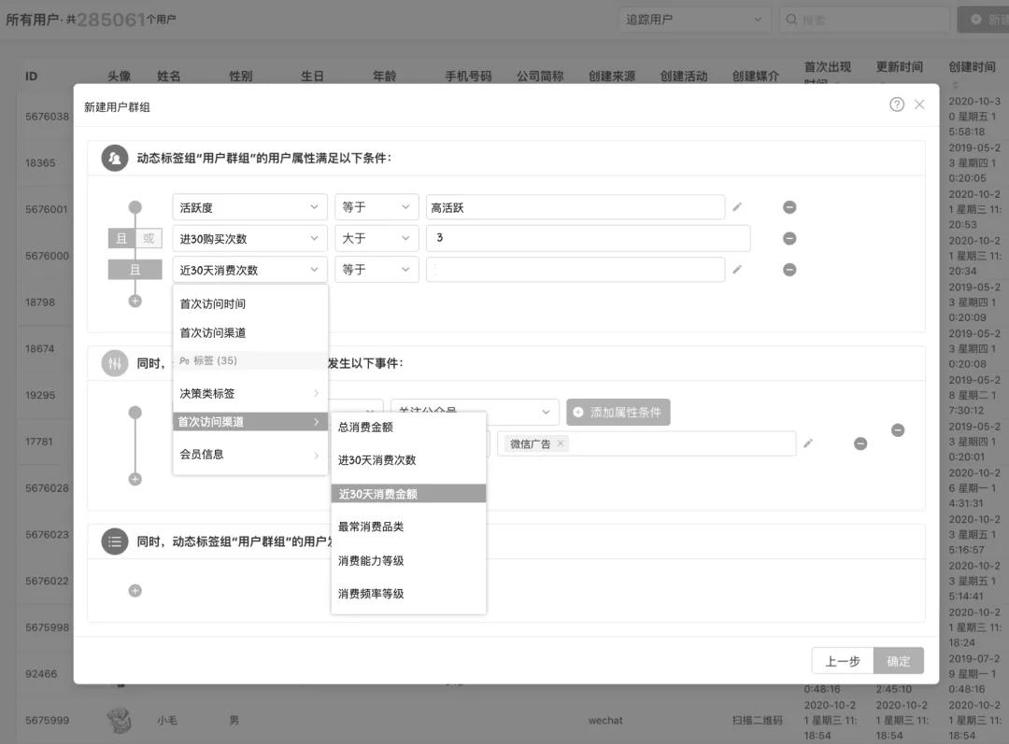Open the 追踪用户 dropdown at top
This screenshot has width=1009, height=744.
tap(694, 19)
